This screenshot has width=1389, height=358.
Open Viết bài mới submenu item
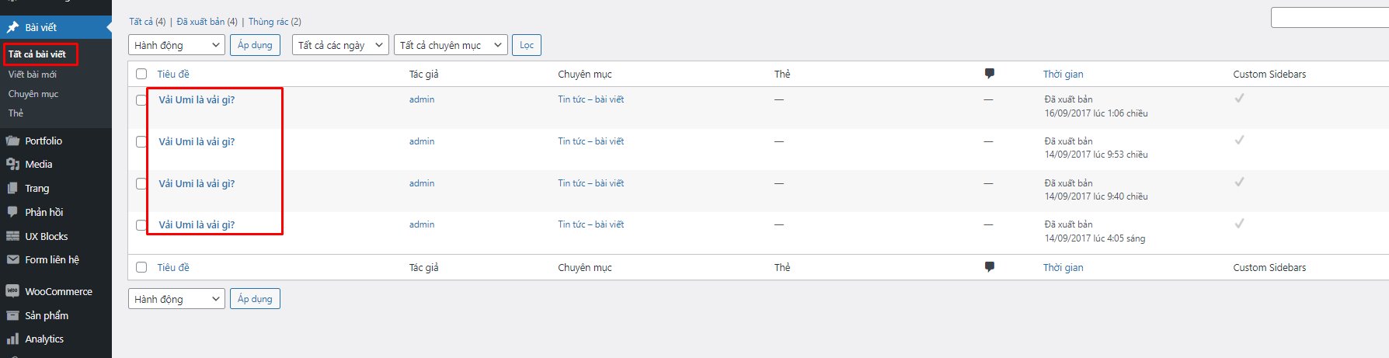tap(33, 75)
